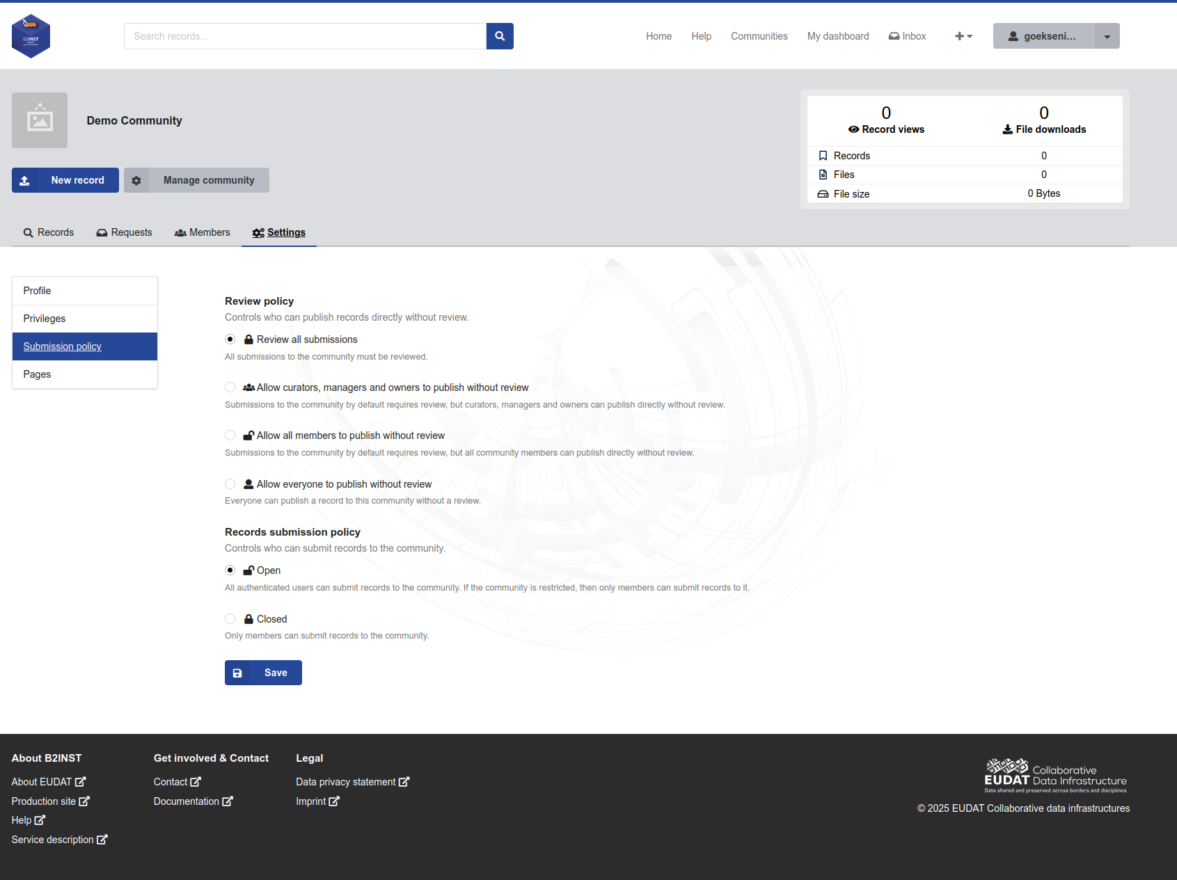Choose the Open submission policy radio

pyautogui.click(x=230, y=570)
